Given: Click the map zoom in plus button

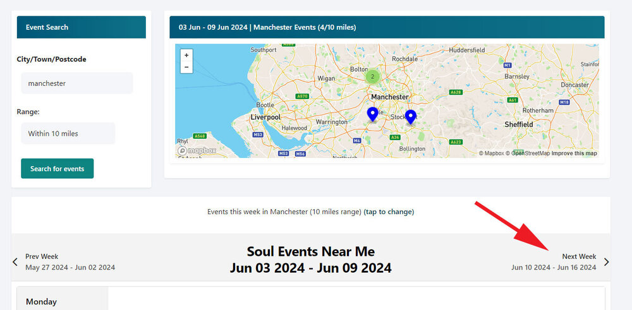Looking at the screenshot, I should (x=186, y=55).
